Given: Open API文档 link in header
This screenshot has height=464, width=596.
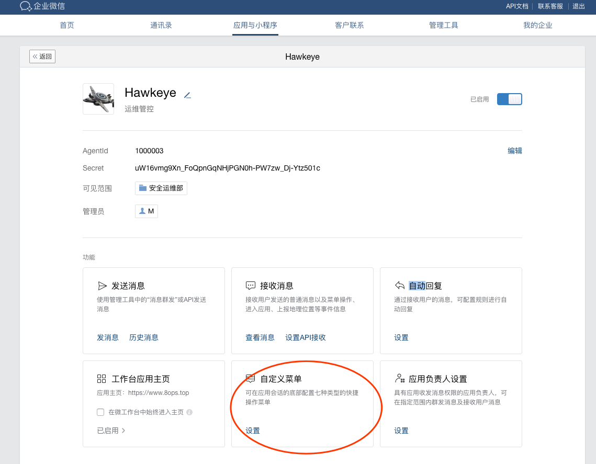Looking at the screenshot, I should 517,6.
